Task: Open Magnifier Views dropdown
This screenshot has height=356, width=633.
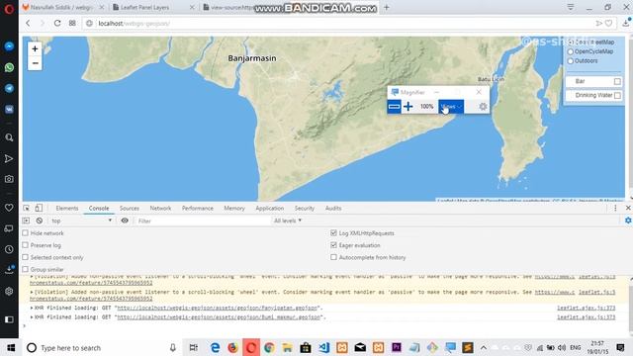Action: coord(451,107)
